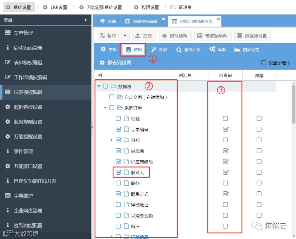
Task: Uncheck 供应商 column checkbox
Action: coord(118,151)
